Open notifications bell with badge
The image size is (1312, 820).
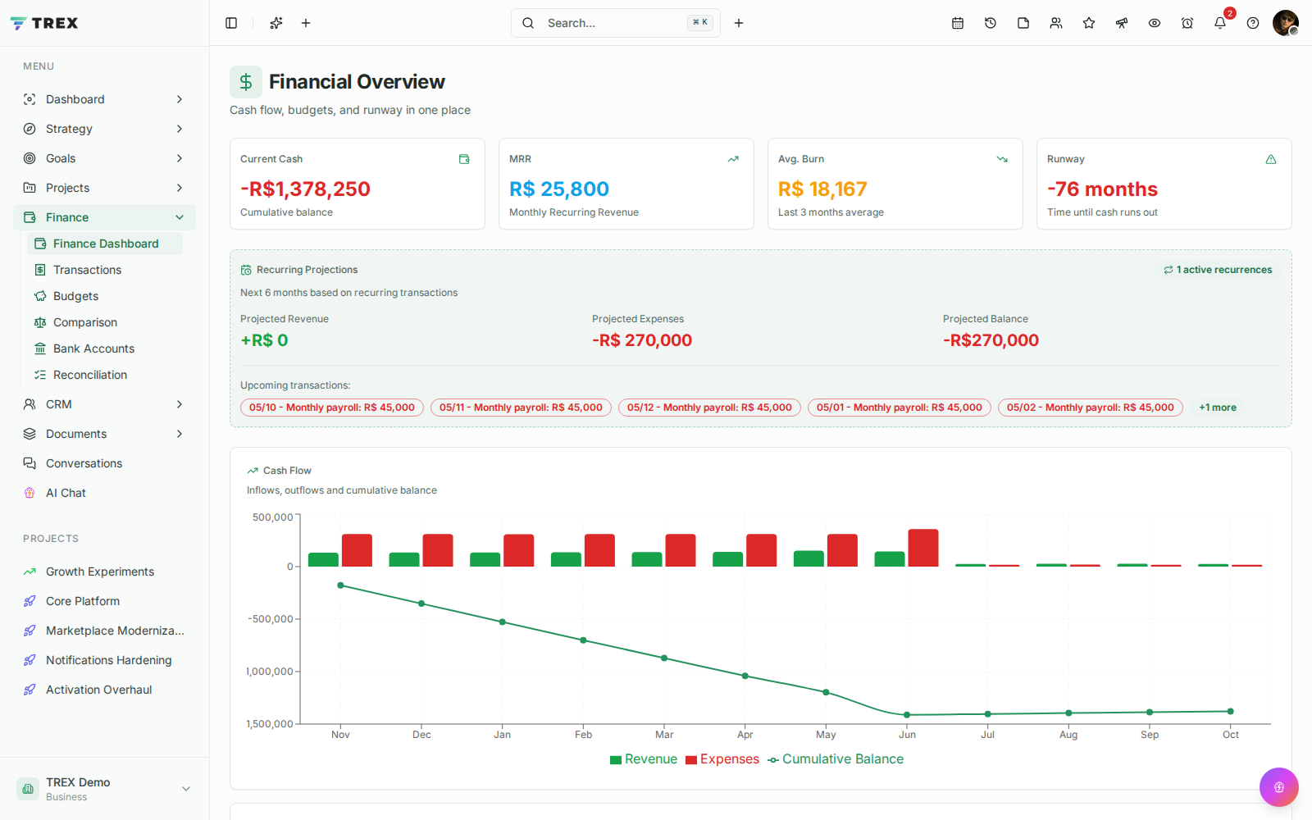(1220, 23)
